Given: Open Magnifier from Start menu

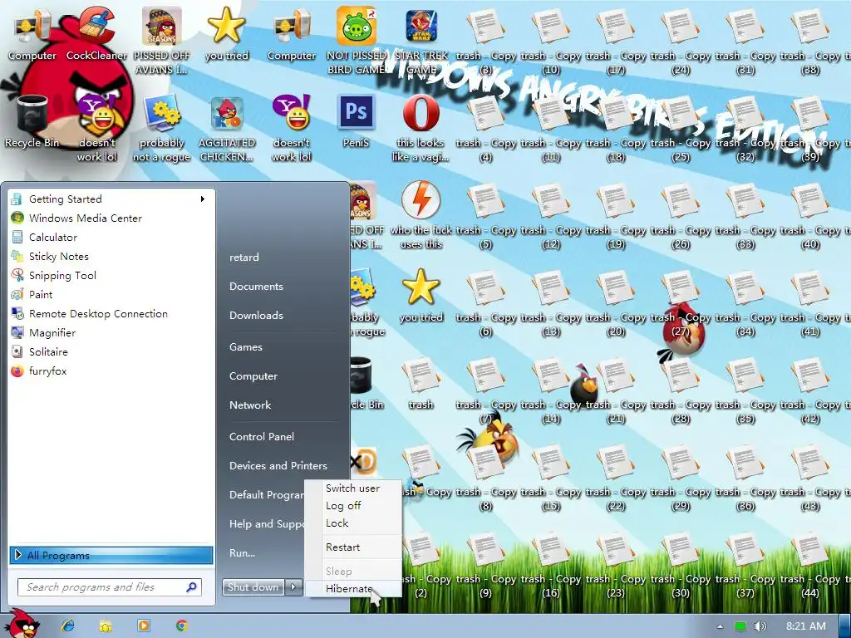Looking at the screenshot, I should pyautogui.click(x=111, y=332).
